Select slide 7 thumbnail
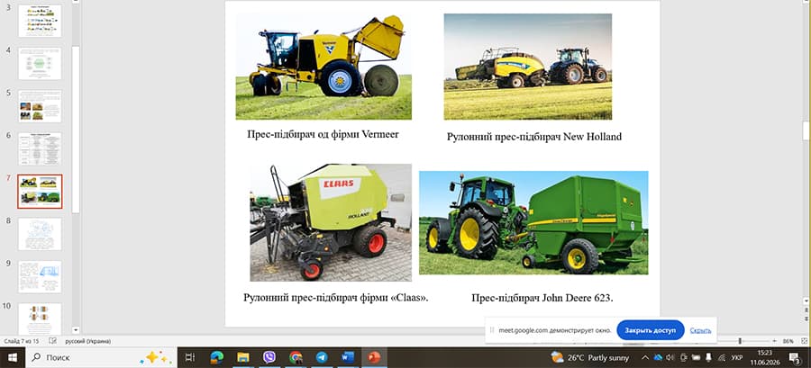The image size is (811, 368). coord(40,192)
